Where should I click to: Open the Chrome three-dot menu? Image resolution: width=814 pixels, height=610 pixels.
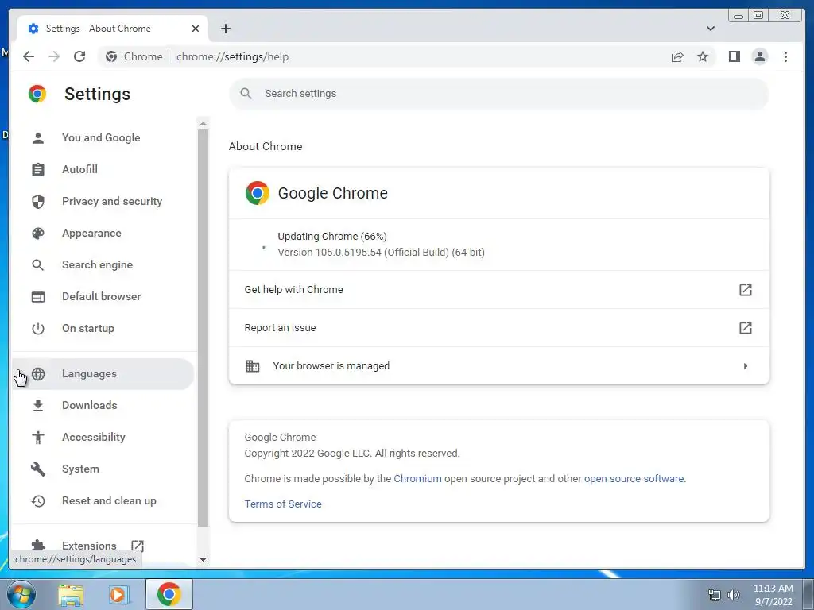[x=785, y=56]
